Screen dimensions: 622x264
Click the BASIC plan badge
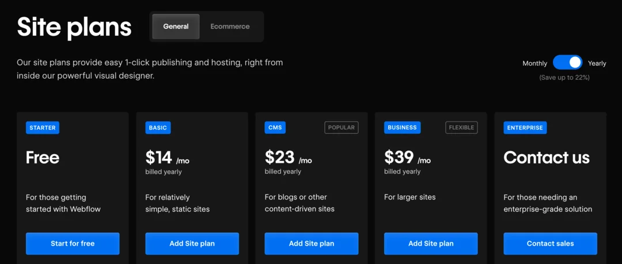tap(158, 128)
